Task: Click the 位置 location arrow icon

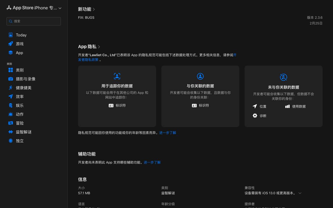Action: coord(255,106)
